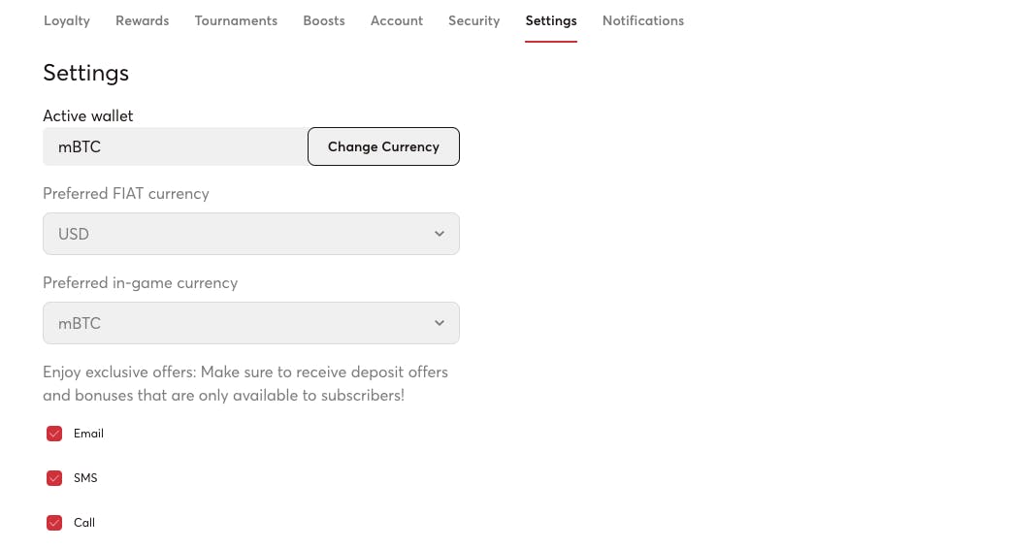Click the Call label text
The image size is (1011, 549).
(84, 523)
